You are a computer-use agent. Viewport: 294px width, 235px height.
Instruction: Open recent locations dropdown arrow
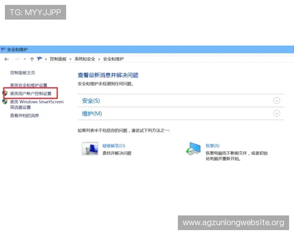pyautogui.click(x=25, y=59)
